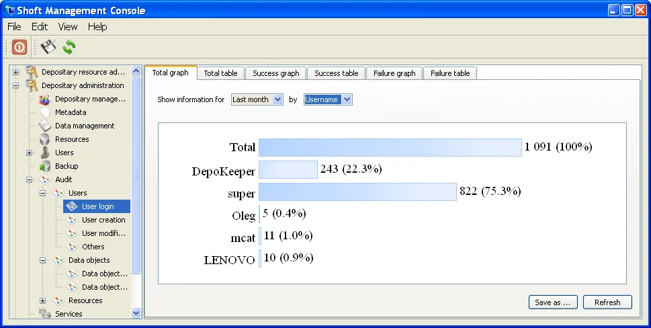Switch to the Failure graph tab
The height and width of the screenshot is (328, 651).
394,73
